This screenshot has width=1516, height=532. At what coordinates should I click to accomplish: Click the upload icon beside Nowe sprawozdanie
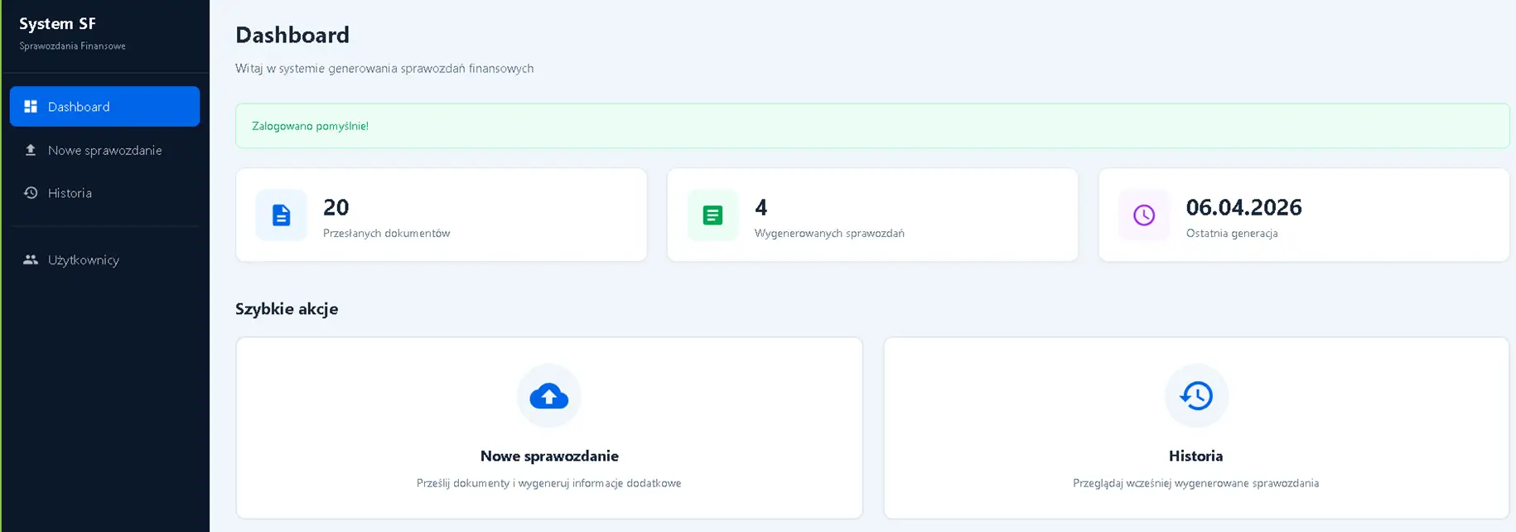(31, 150)
